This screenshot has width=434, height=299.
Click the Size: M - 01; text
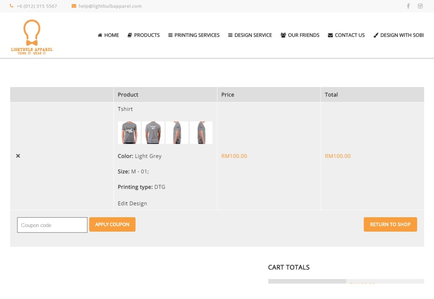tap(133, 172)
